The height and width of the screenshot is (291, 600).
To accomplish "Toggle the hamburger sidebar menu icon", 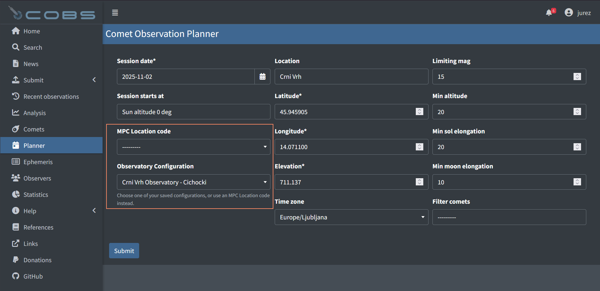I will 115,13.
